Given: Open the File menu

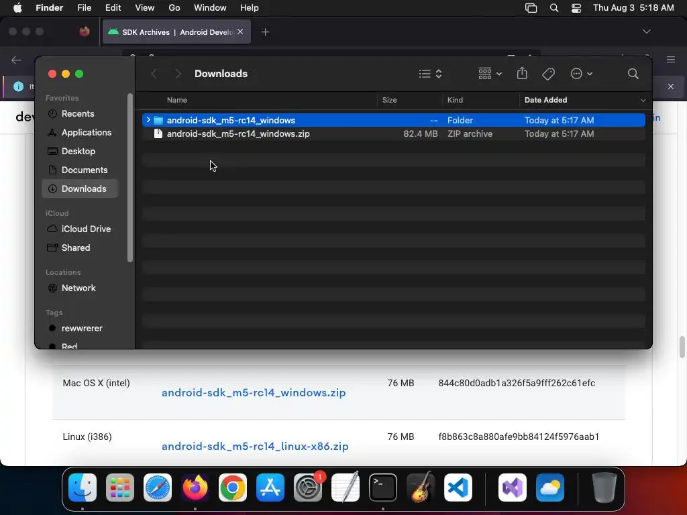Looking at the screenshot, I should [84, 8].
